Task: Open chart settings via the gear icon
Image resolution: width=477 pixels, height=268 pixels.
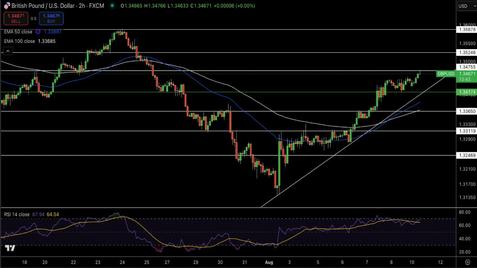Action: (x=468, y=262)
